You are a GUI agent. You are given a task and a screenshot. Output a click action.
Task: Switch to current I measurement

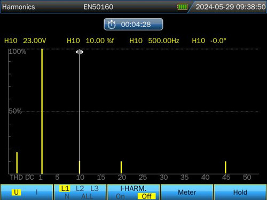click(37, 192)
